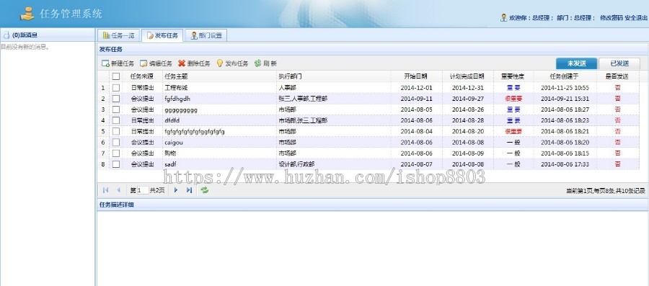
Task: Go to last page pagination arrow
Action: pyautogui.click(x=189, y=190)
